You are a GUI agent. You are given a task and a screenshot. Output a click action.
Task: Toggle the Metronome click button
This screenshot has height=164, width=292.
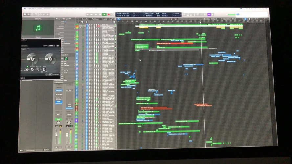(x=213, y=14)
